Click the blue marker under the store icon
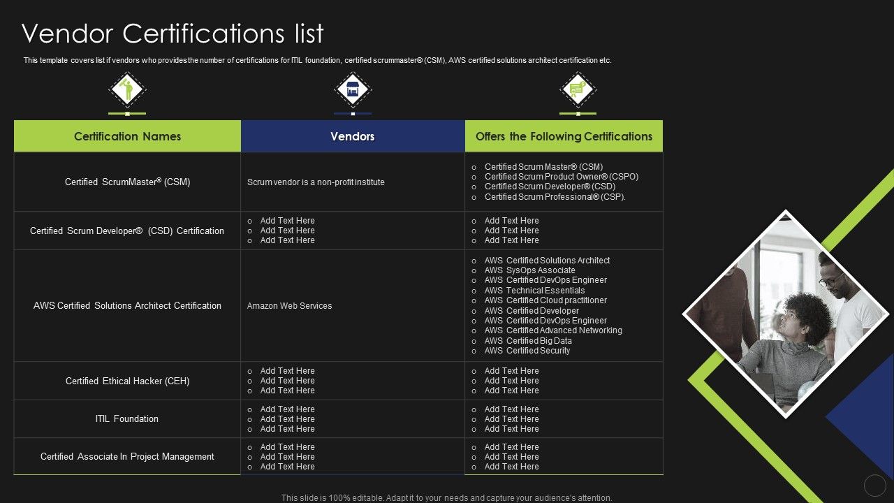Screen dimensions: 894x503 353,113
